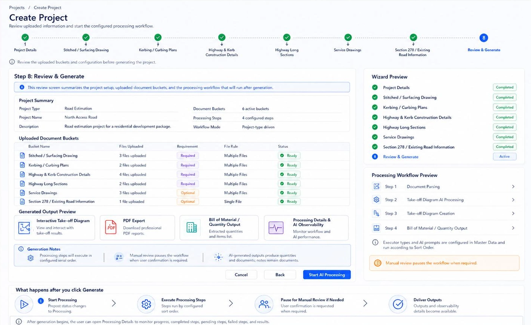Screen dimensions: 531x325
Task: Click the Deliver Outputs checkmark icon
Action: [398, 304]
